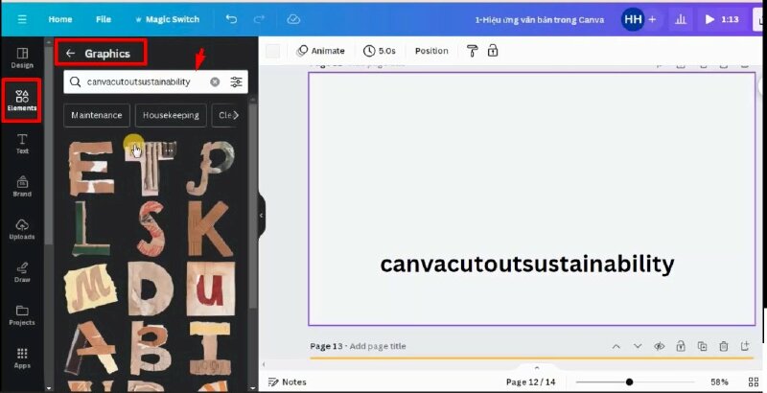Delete Page 13 with trash icon
The image size is (767, 393).
(724, 346)
